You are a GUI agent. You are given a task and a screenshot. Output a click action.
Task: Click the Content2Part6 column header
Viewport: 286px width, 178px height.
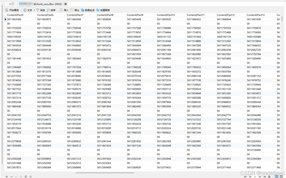click(x=52, y=15)
